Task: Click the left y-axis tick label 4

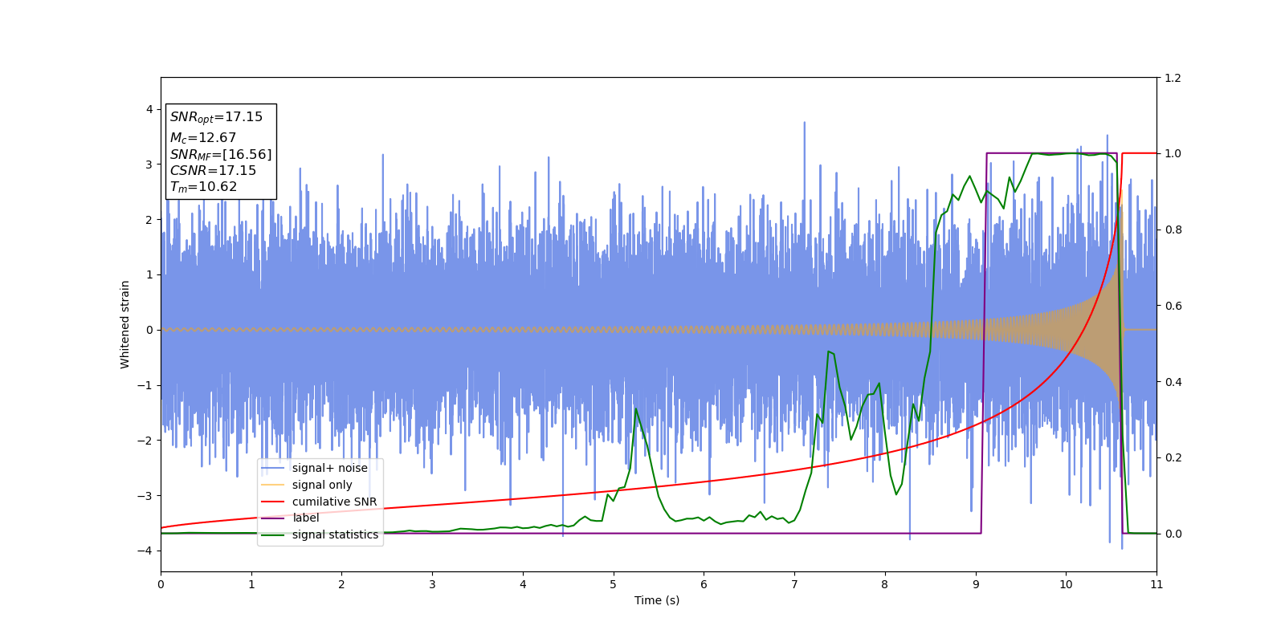Action: tap(149, 109)
